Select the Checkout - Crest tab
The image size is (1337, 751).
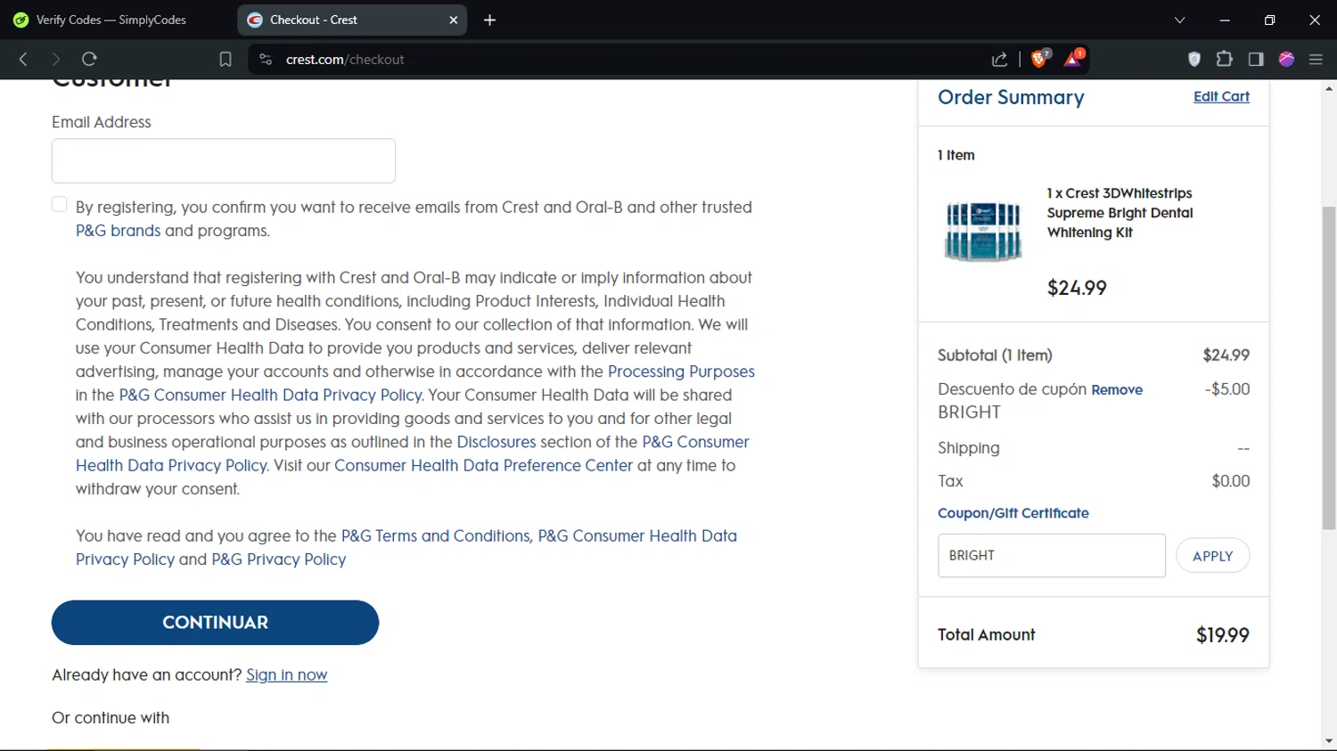(353, 20)
